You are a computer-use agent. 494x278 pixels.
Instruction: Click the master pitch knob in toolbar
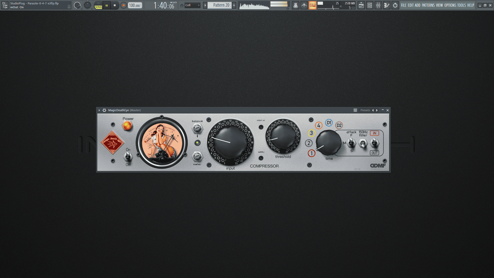point(87,5)
